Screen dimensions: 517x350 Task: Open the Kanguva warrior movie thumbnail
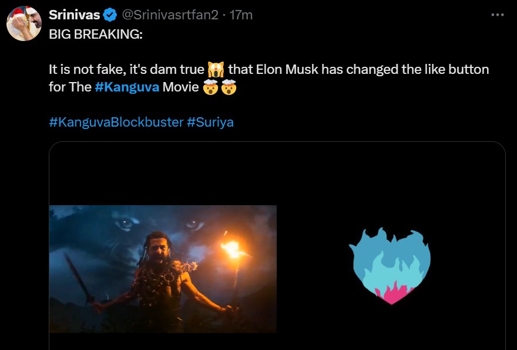pyautogui.click(x=163, y=269)
